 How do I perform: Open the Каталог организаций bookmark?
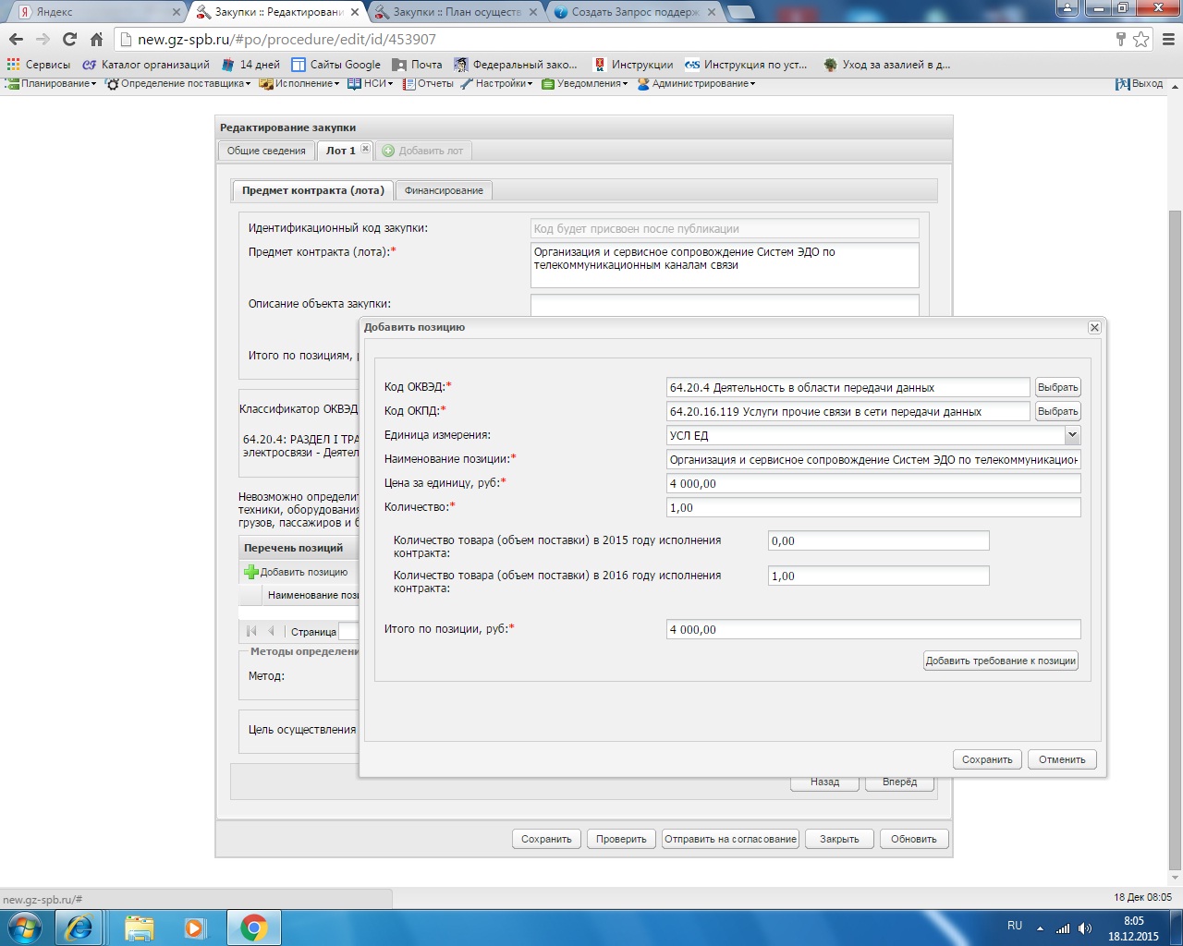[x=146, y=65]
